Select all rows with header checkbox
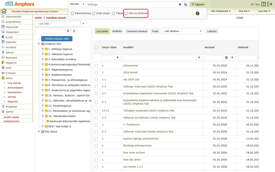The image size is (275, 172). tap(97, 47)
